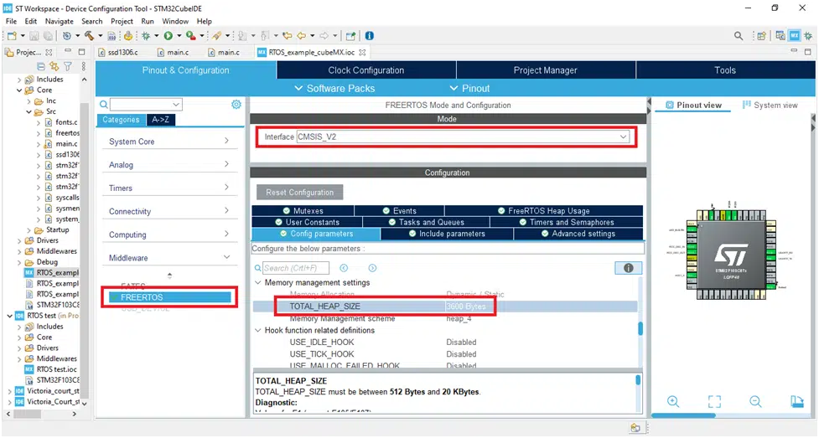Go to previous parameter search result

(x=344, y=268)
